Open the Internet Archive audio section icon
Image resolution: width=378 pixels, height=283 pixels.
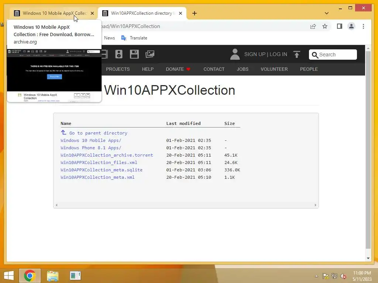click(119, 54)
